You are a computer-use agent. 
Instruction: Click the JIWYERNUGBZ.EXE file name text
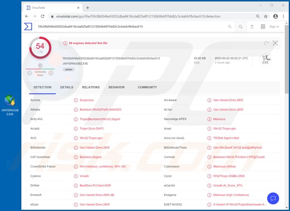75,63
